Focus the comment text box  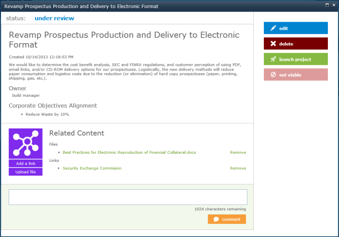click(x=128, y=197)
